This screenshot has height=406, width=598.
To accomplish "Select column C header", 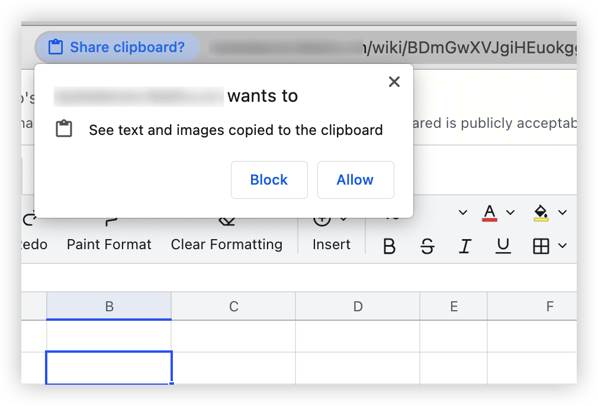I will coord(233,306).
